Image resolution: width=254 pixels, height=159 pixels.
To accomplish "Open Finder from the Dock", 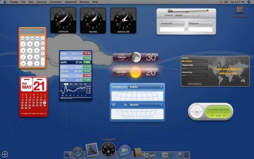I will (x=68, y=154).
